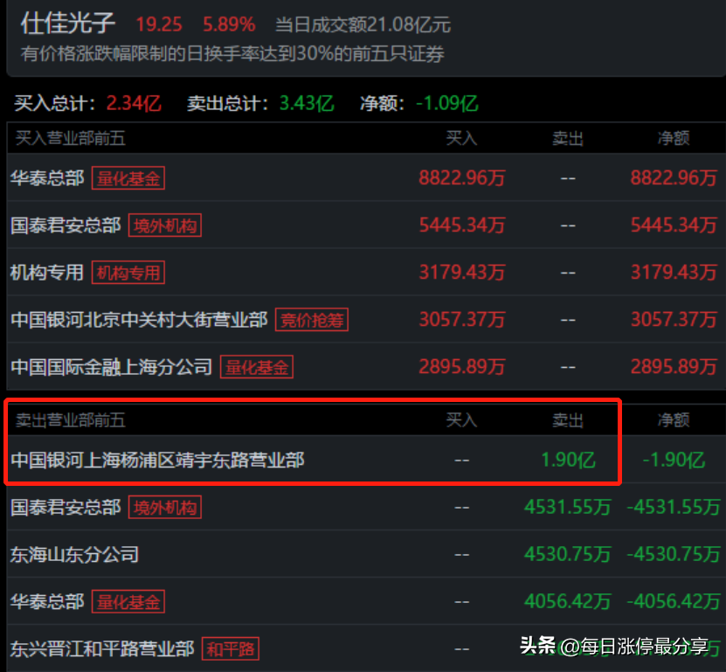726x672 pixels.
Task: Click the 量化基金 tag on 华泰总部 buy row
Action: pyautogui.click(x=128, y=178)
